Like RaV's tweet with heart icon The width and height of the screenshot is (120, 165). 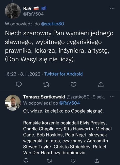(x=74, y=85)
